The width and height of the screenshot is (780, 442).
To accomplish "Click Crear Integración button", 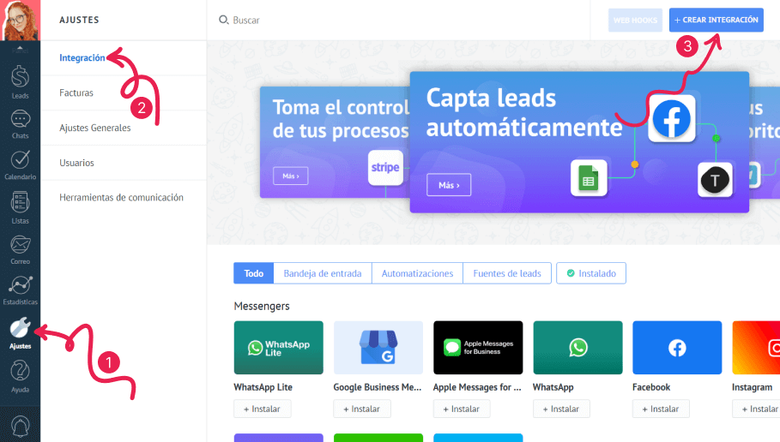I will coord(717,20).
